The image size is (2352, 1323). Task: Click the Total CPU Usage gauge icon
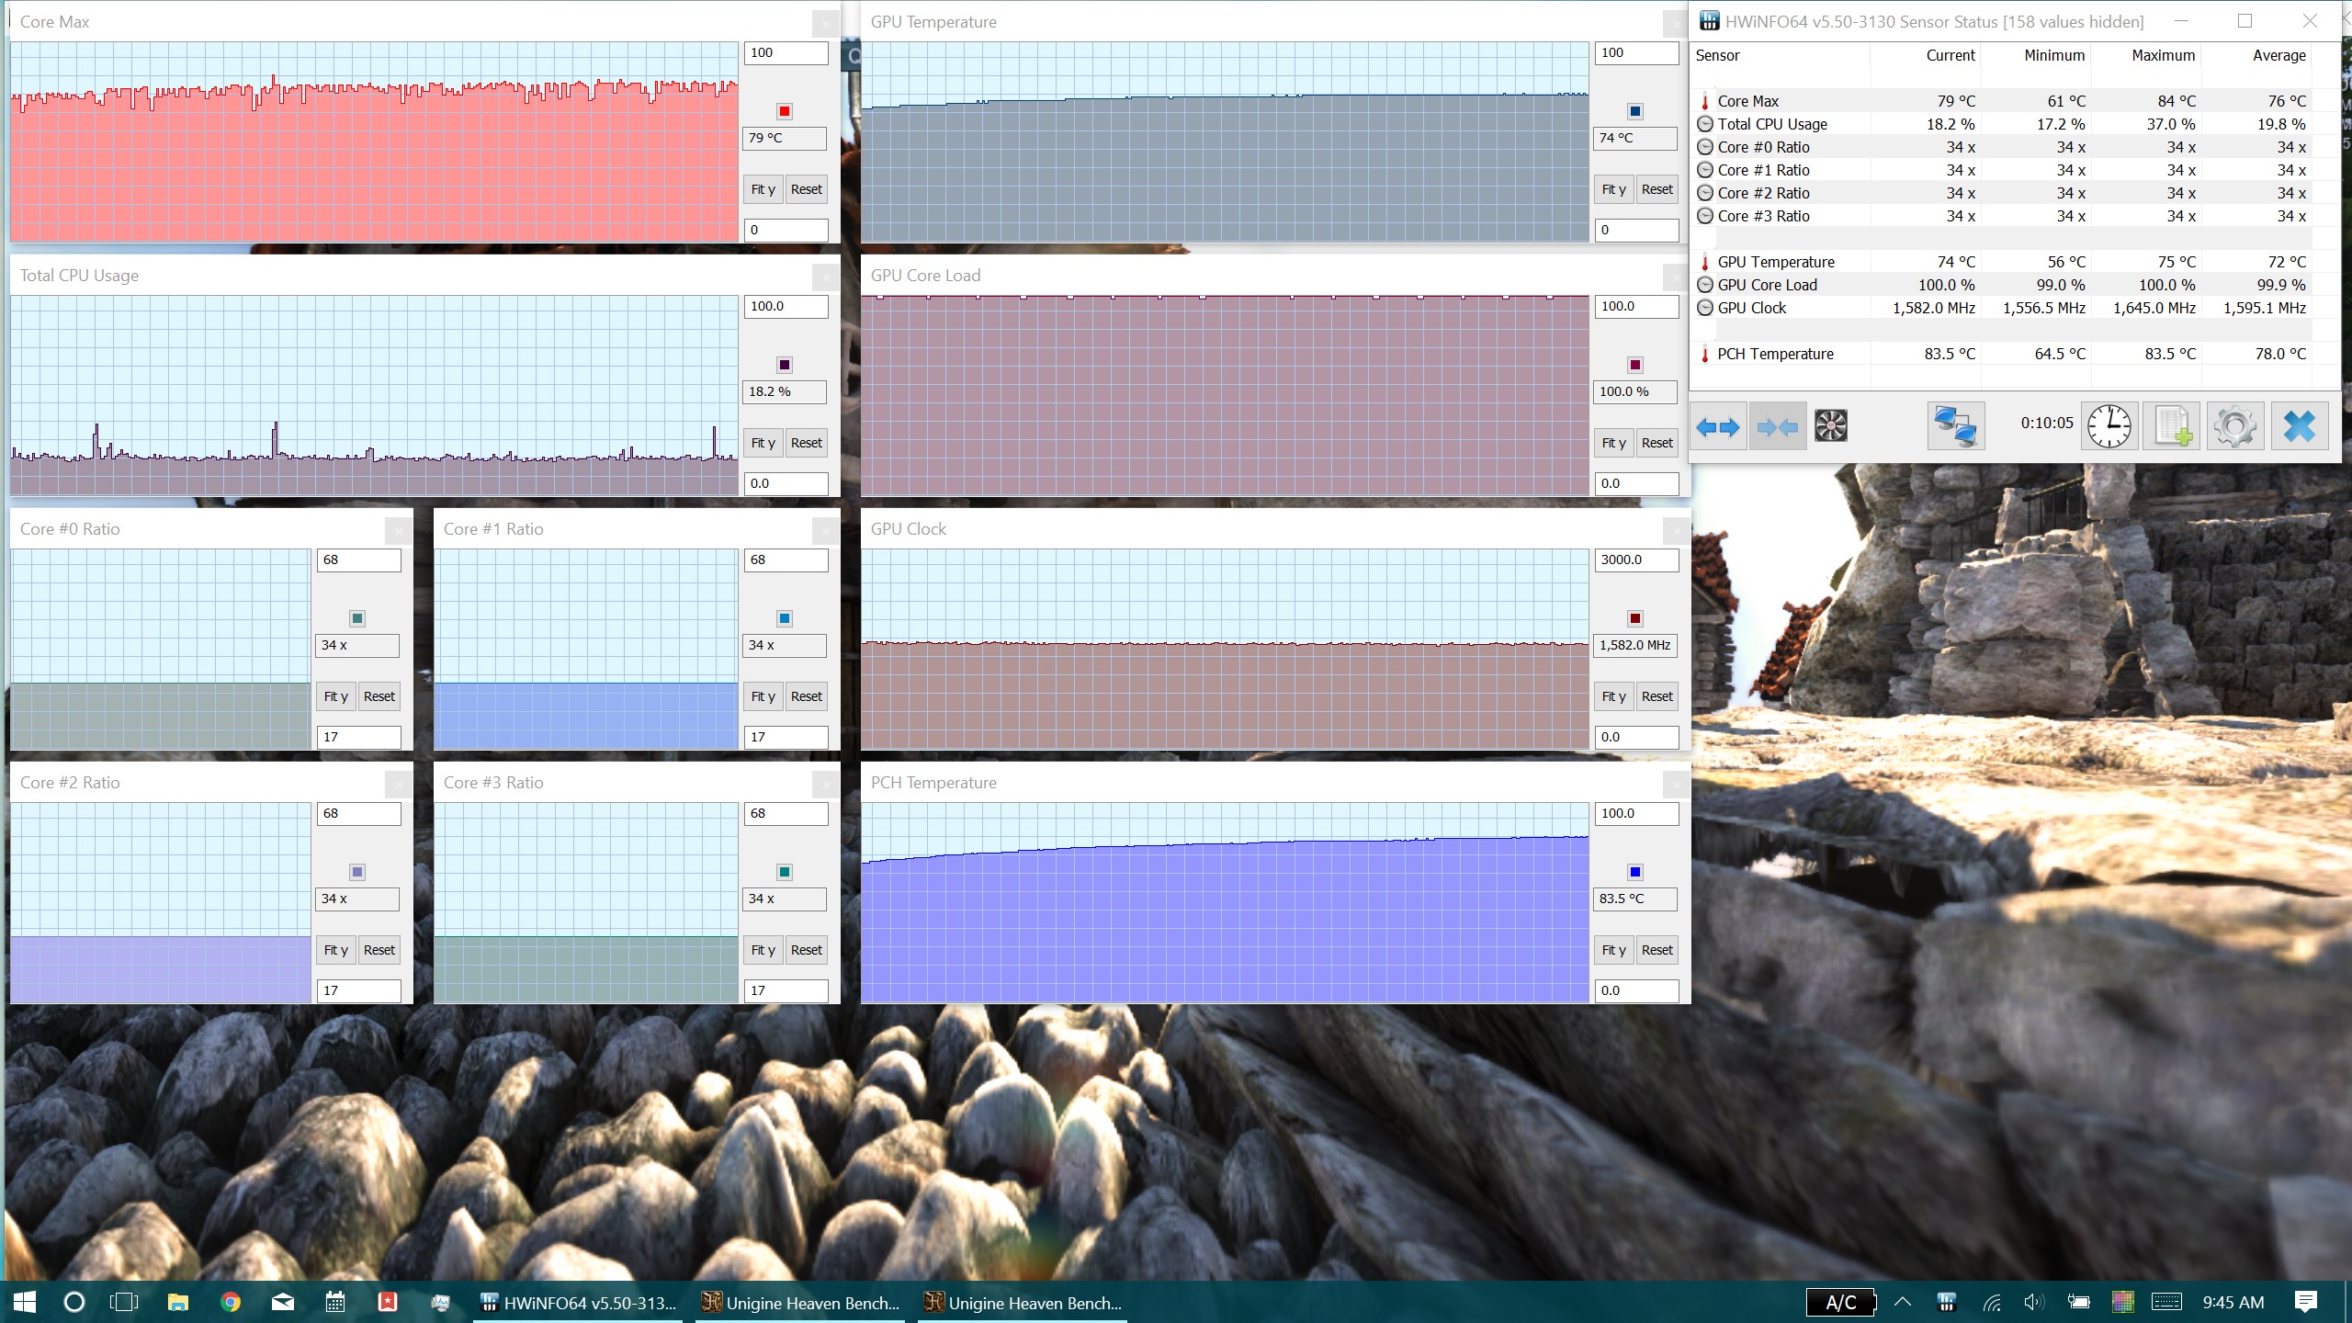click(1705, 124)
